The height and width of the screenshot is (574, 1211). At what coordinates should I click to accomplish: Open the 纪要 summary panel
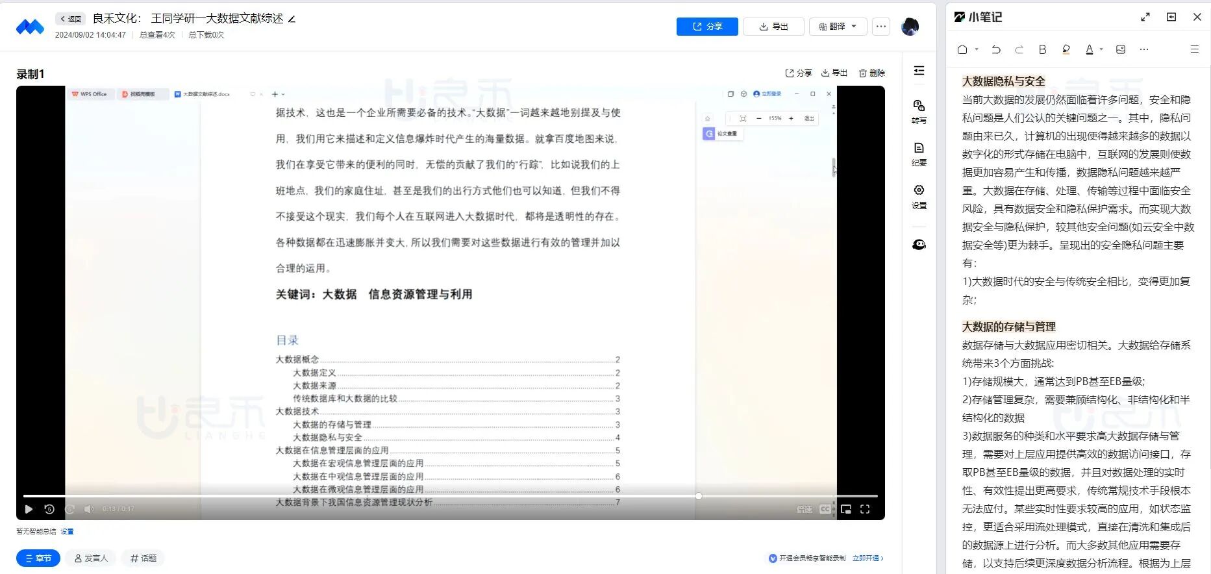point(919,155)
